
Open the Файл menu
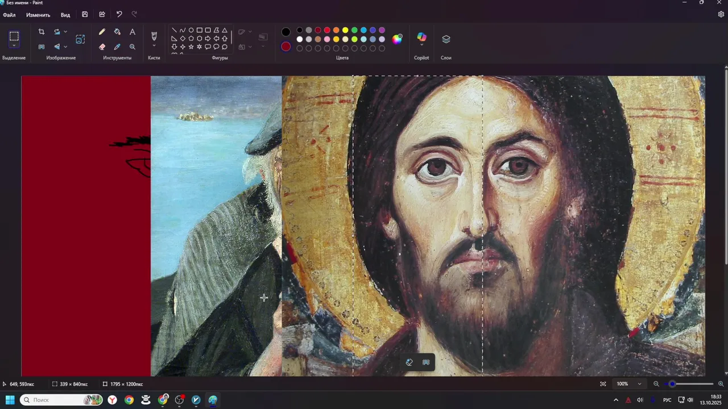9,15
